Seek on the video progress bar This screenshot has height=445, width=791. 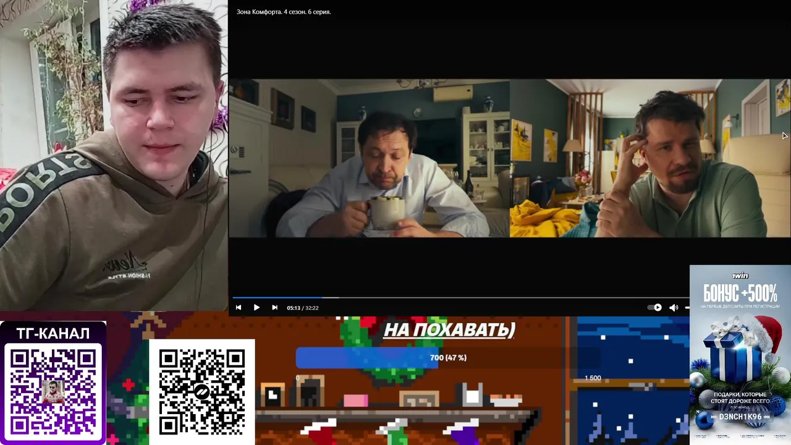461,298
